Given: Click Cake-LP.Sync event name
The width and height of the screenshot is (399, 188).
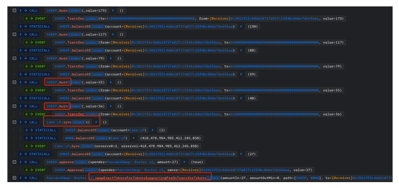Looking at the screenshot, I should [68, 146].
